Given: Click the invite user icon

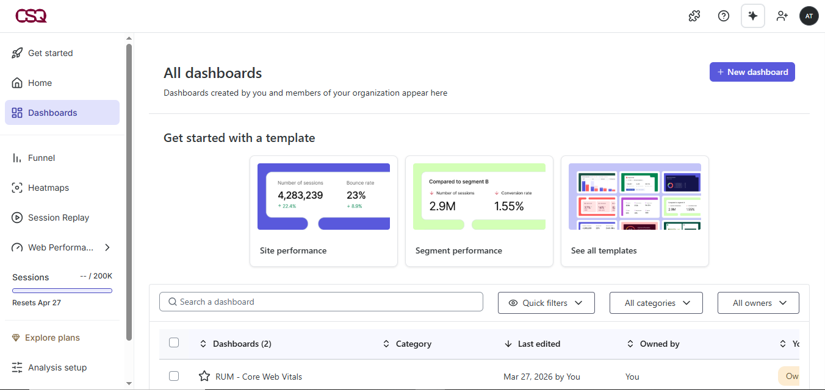Looking at the screenshot, I should (782, 16).
